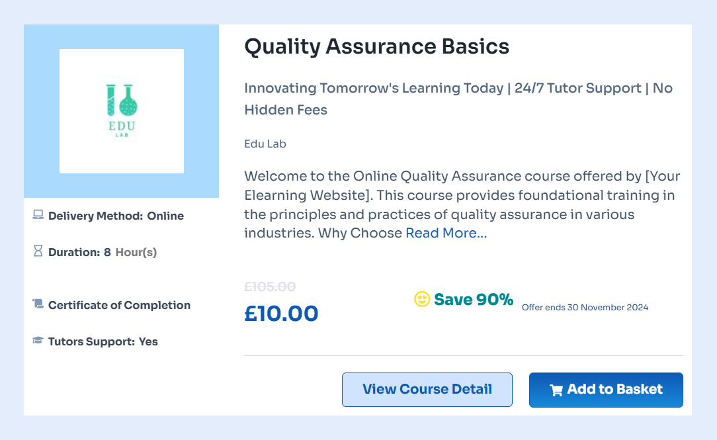
Task: Click the hourglass Duration icon
Action: pyautogui.click(x=38, y=251)
